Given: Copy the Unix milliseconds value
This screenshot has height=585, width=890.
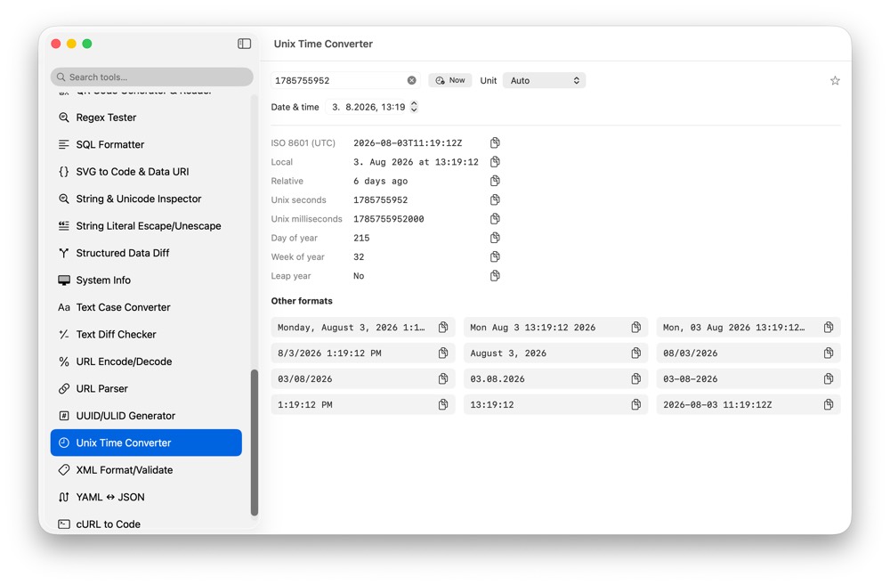Looking at the screenshot, I should pyautogui.click(x=495, y=219).
